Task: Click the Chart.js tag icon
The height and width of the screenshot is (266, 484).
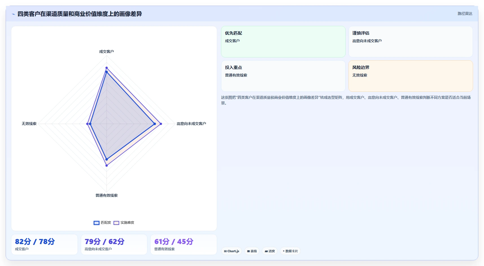Action: 225,251
